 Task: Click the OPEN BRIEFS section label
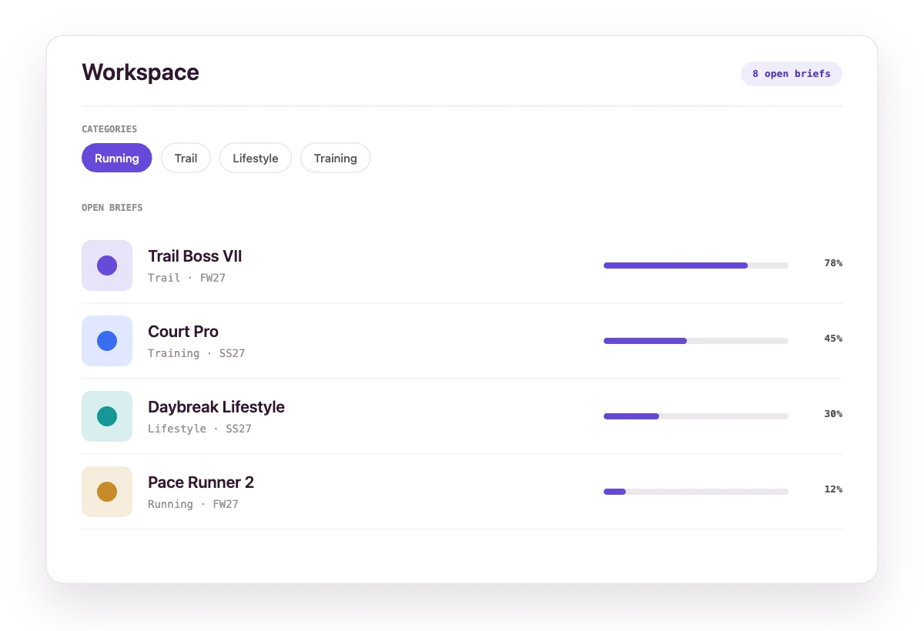point(112,208)
